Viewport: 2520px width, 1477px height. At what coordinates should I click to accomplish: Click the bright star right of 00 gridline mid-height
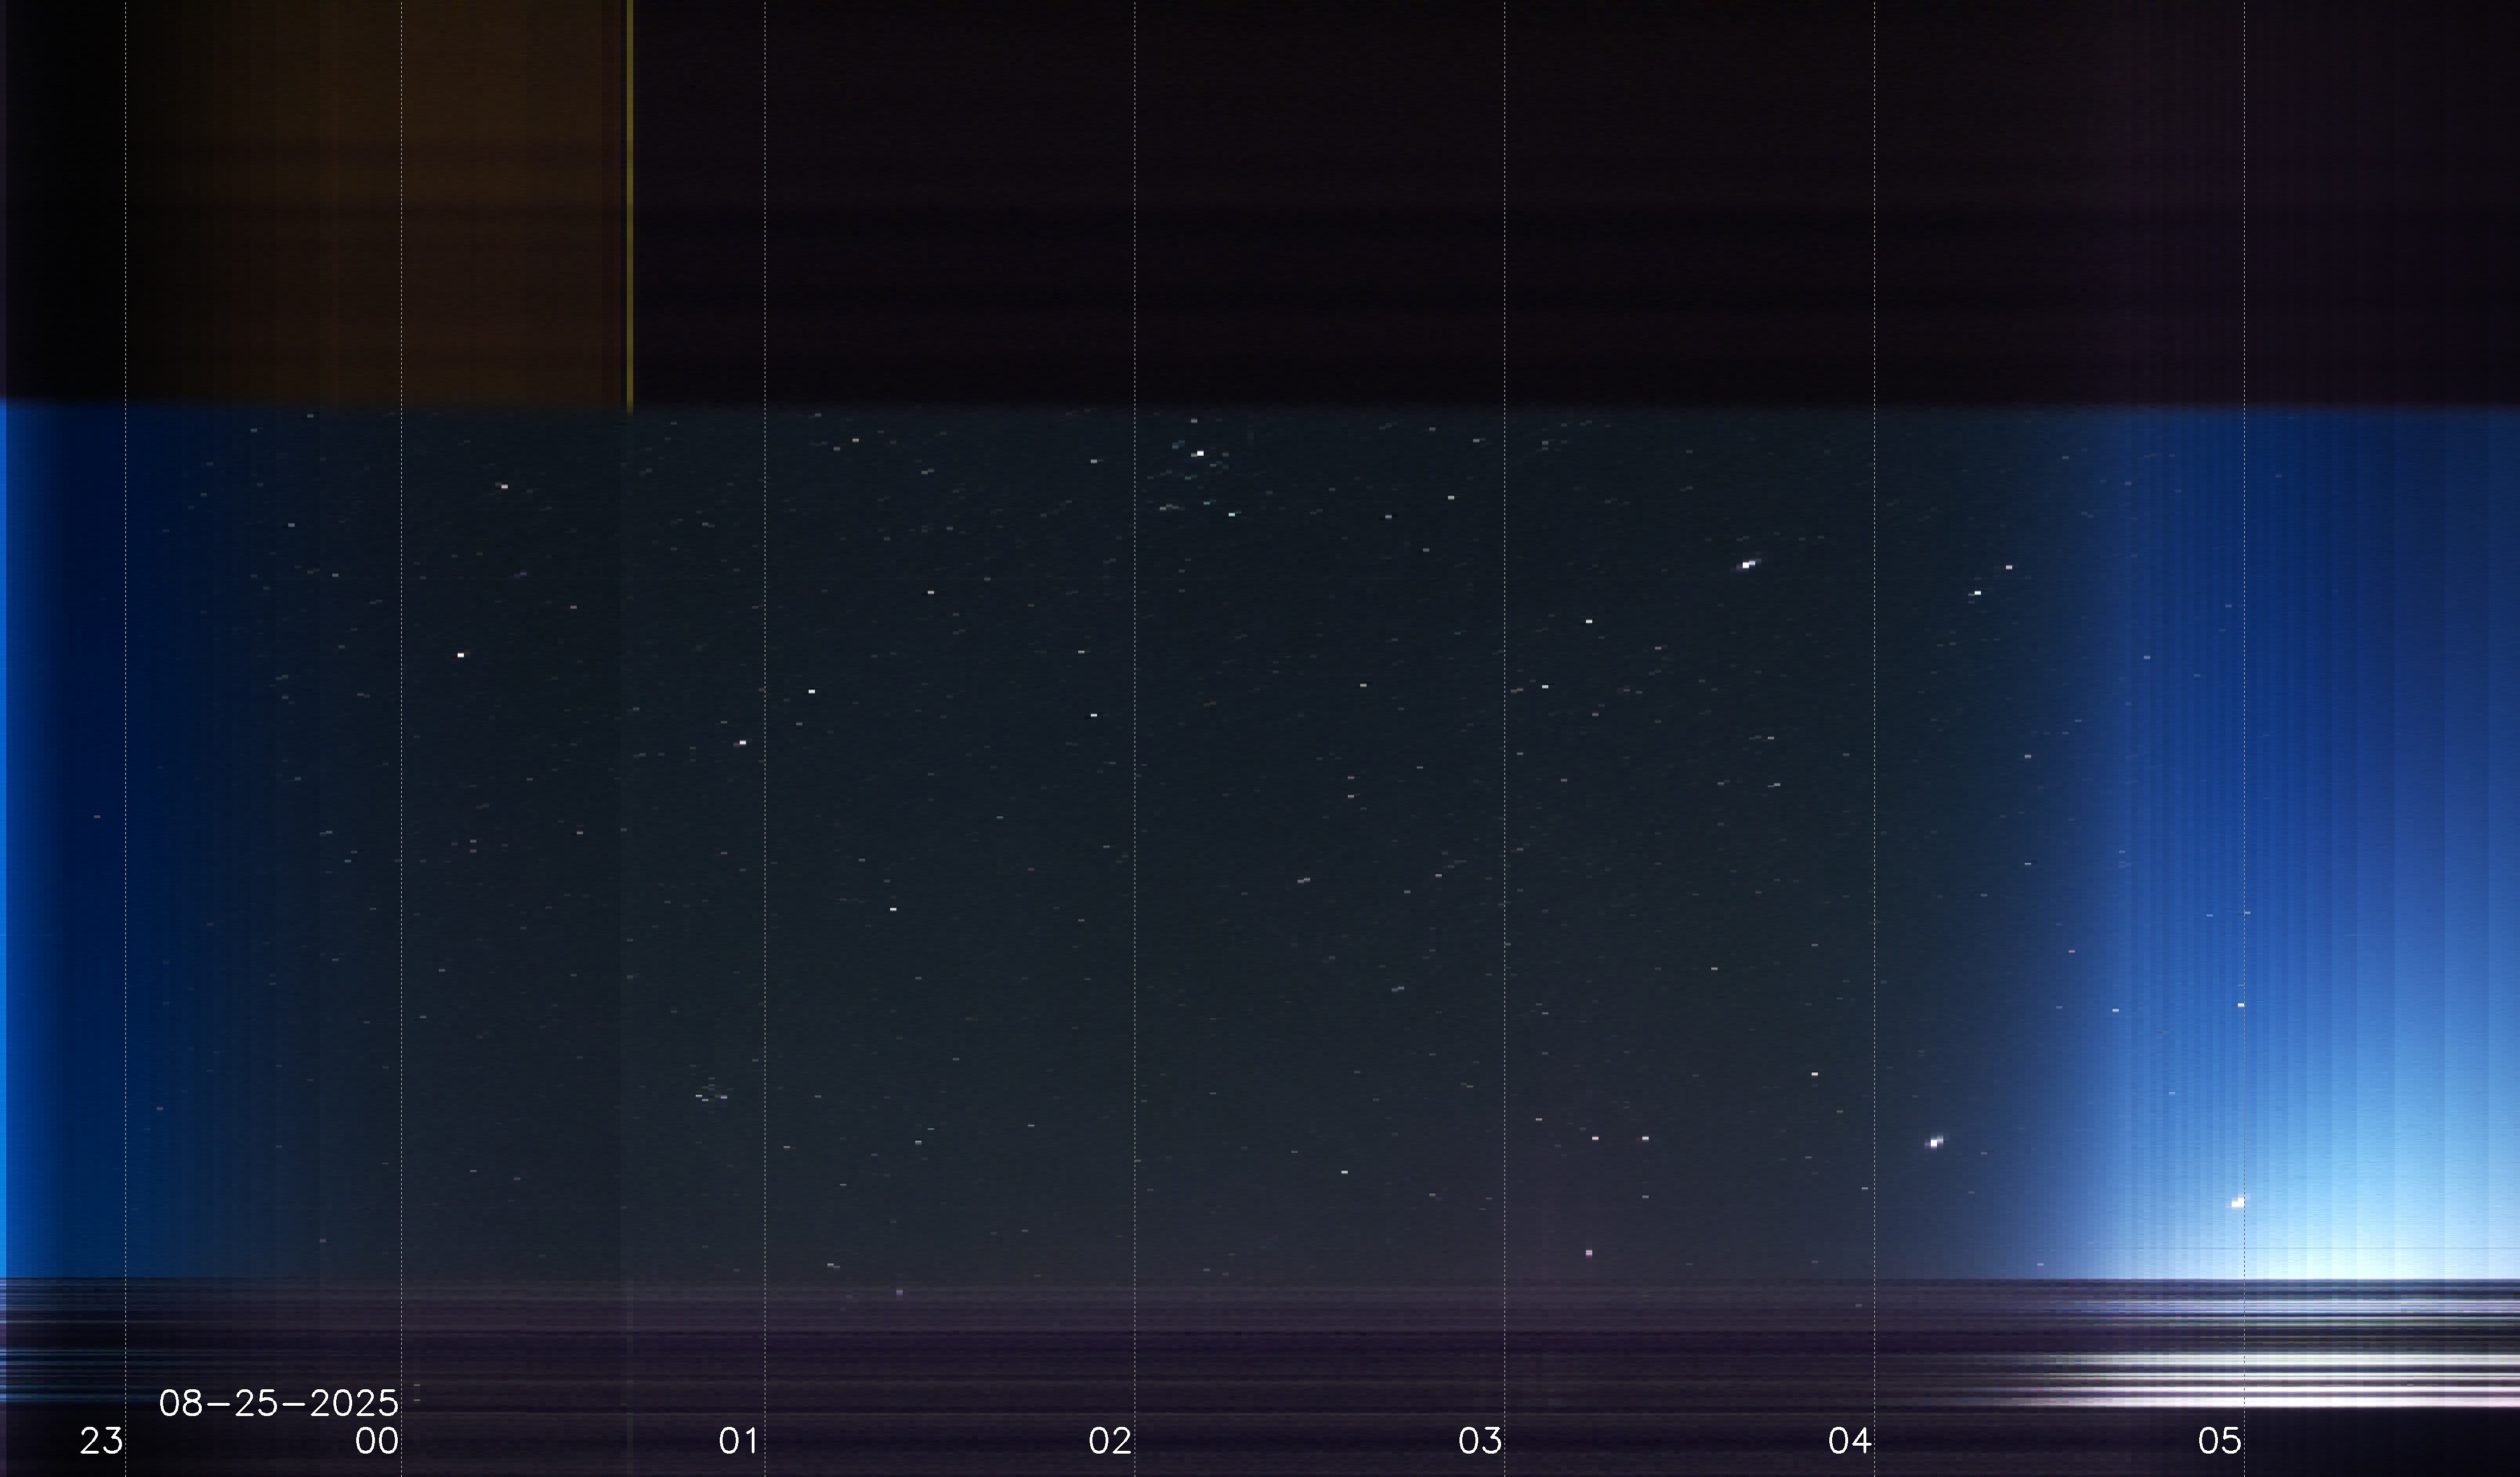(461, 655)
